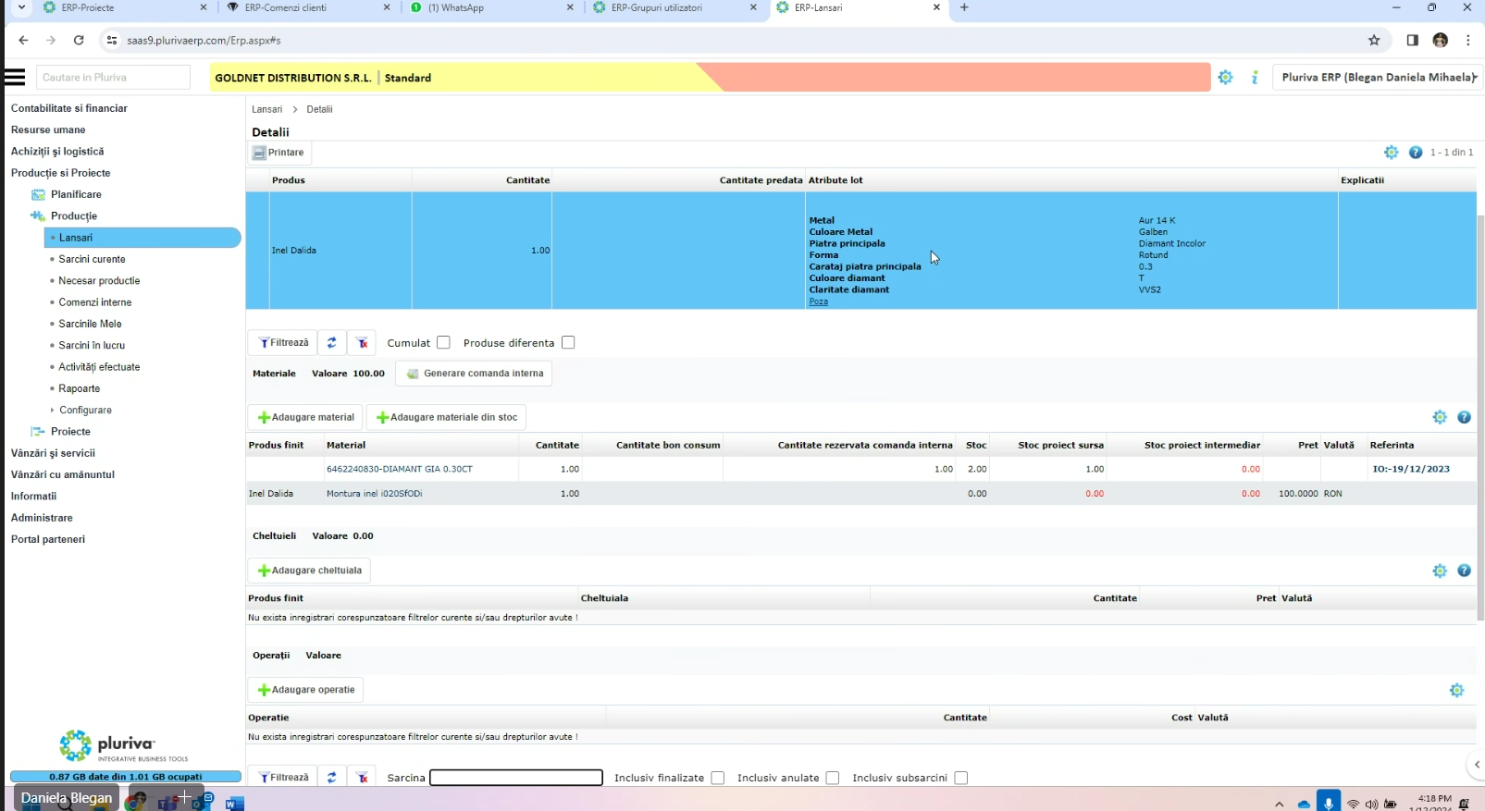The height and width of the screenshot is (811, 1485).
Task: Click the Operații section settings gear
Action: click(1456, 690)
